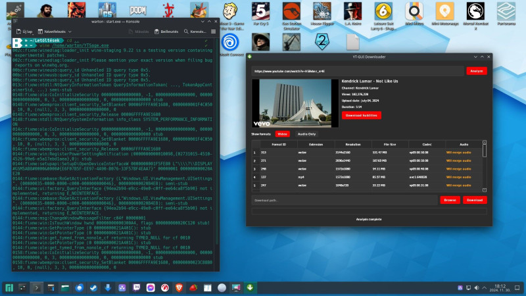
Task: Open Nézetfelezés split view dropdown in Konsole
Action: pos(55,32)
